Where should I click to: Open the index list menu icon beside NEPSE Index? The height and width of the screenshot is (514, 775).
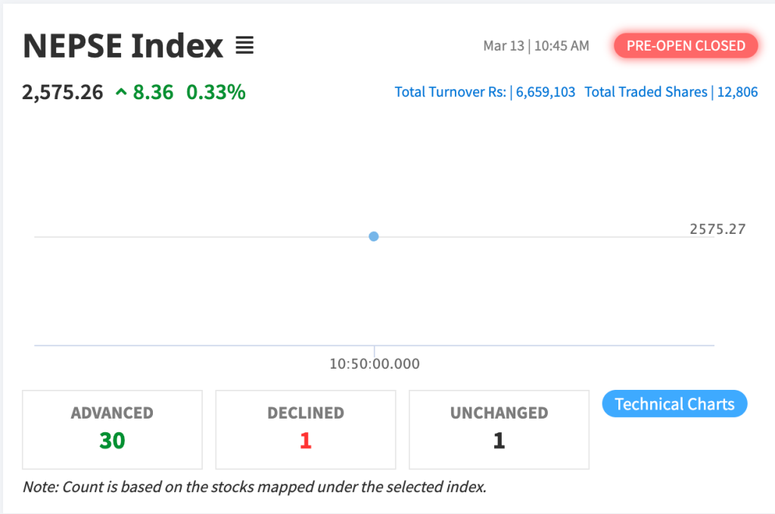click(244, 46)
